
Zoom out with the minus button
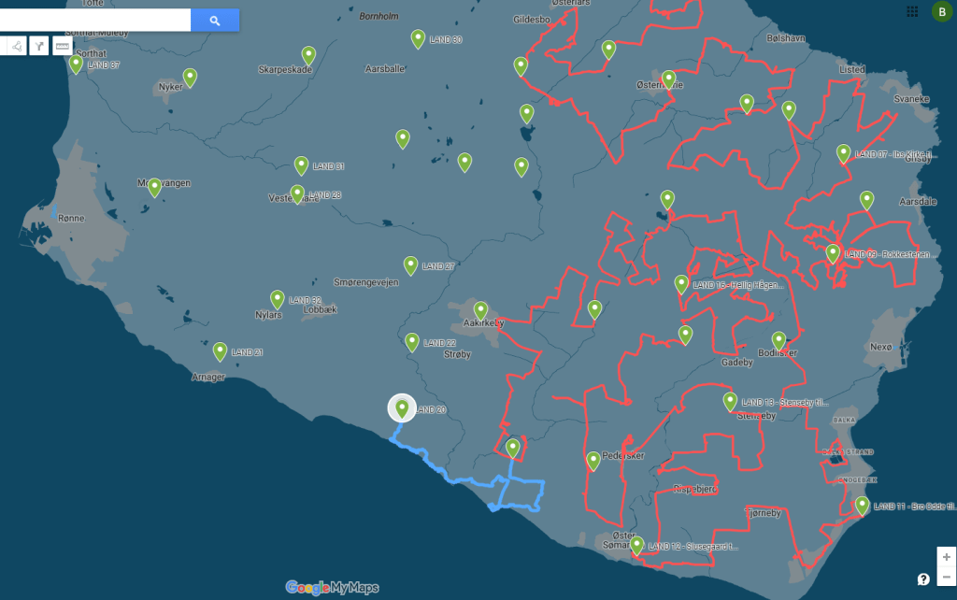pos(947,578)
